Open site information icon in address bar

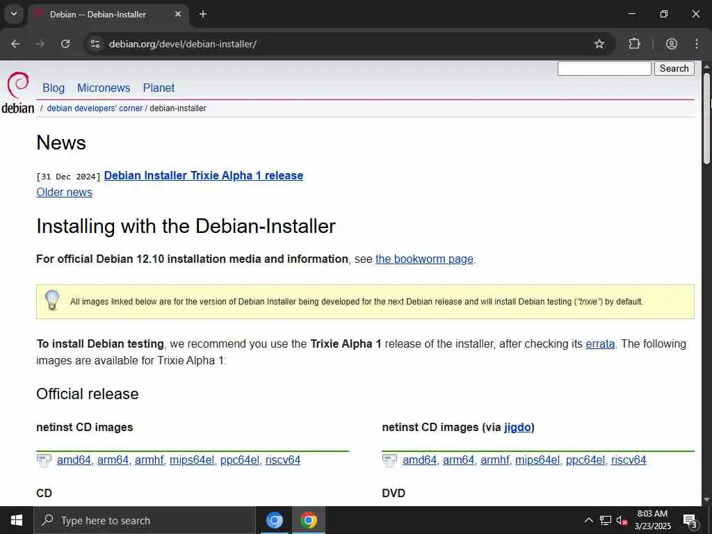[x=95, y=44]
